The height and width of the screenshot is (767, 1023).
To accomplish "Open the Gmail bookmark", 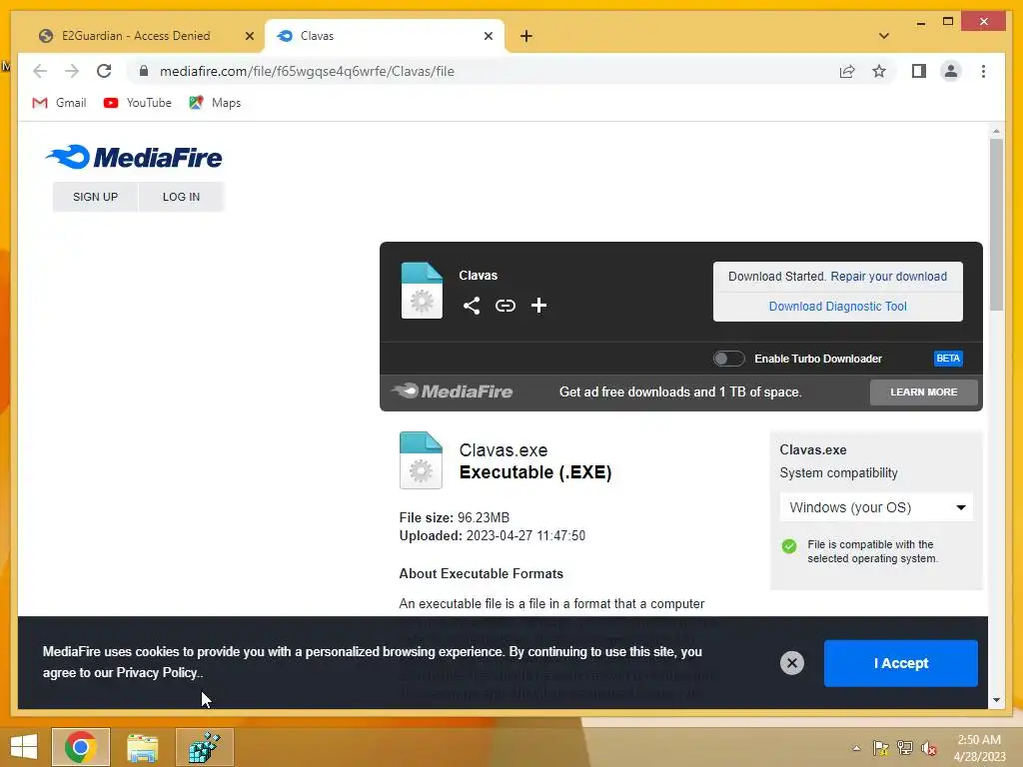I will [x=59, y=103].
